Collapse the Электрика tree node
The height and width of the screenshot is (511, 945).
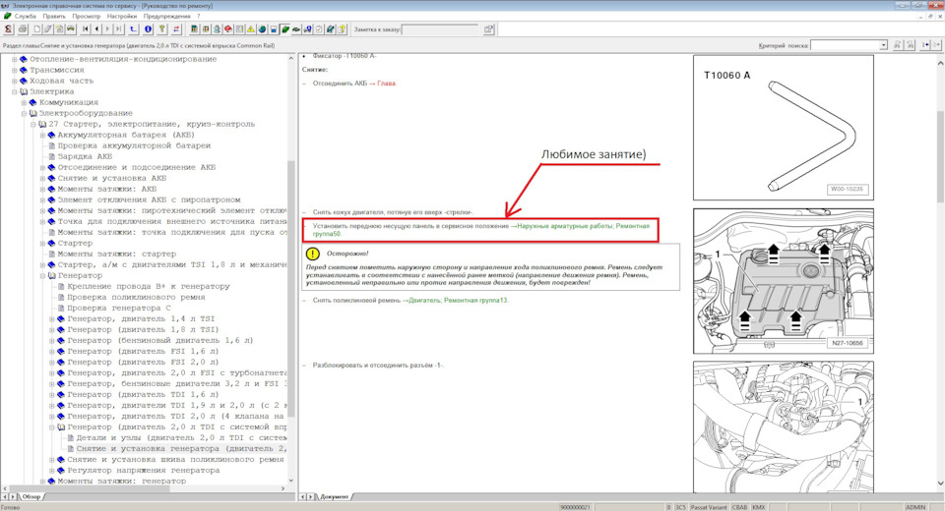(15, 91)
